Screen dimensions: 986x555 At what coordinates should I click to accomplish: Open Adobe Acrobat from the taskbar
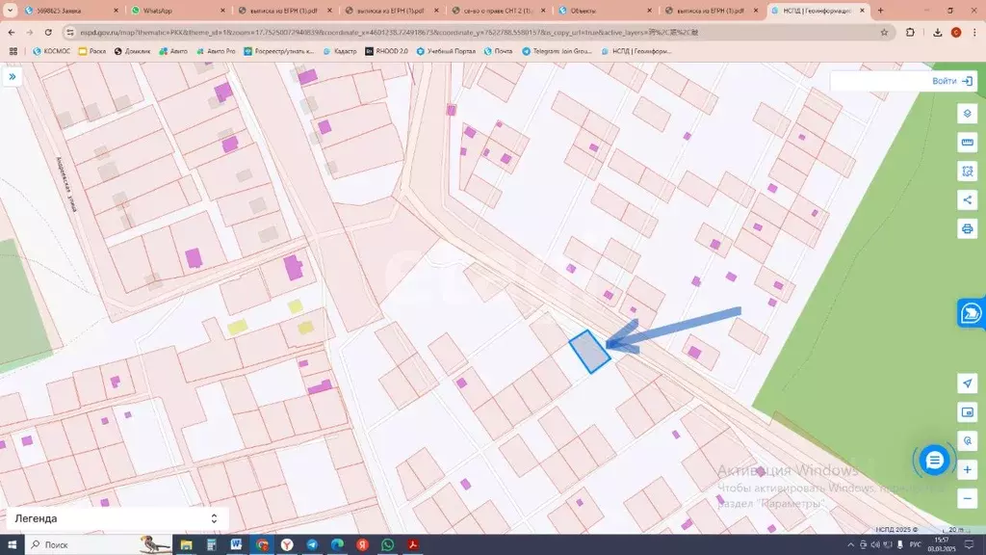[412, 544]
